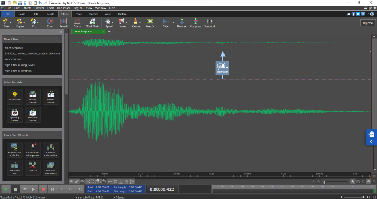
Task: Open the Bookmark menu
Action: 64,8
